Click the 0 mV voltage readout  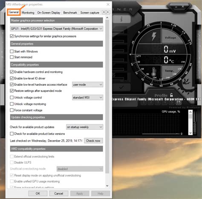(170, 50)
